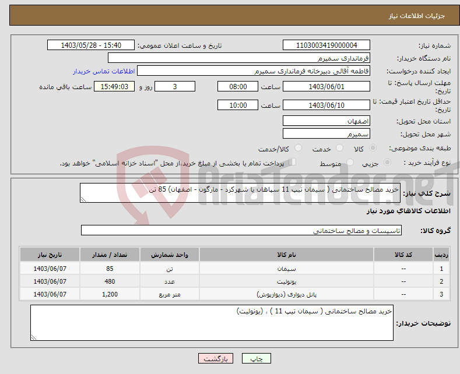This screenshot has height=374, width=460.
Task: Click the need date in the پانل دیواری row
Action: [50, 294]
